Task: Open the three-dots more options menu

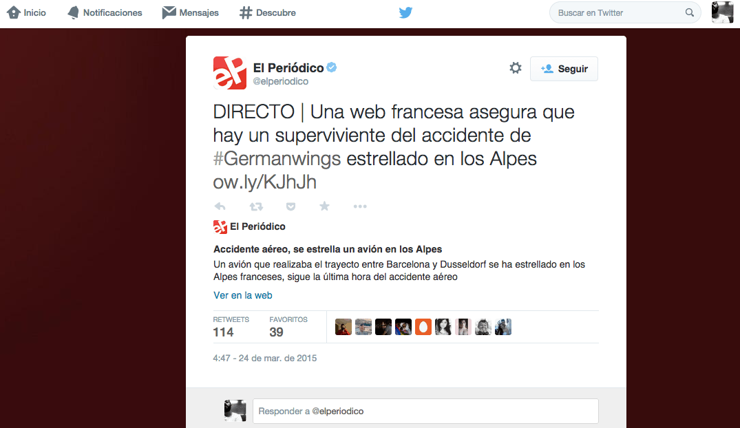Action: point(360,206)
